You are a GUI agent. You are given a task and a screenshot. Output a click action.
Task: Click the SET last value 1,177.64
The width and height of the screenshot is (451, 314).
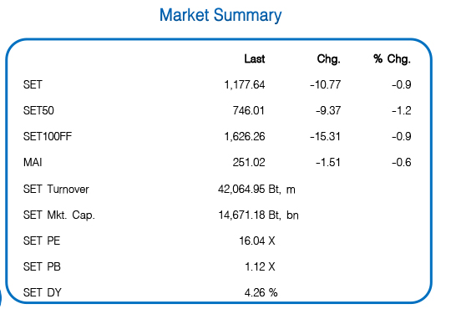(245, 85)
